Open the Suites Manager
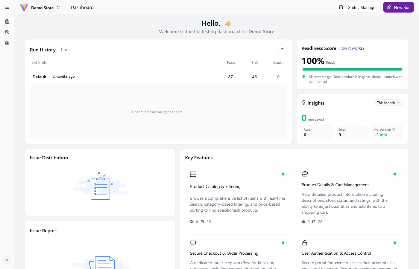Image resolution: width=419 pixels, height=269 pixels. pos(358,7)
